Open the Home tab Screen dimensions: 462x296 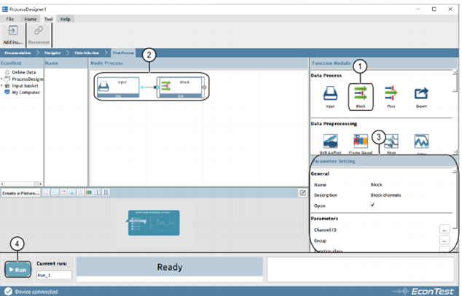pos(31,19)
